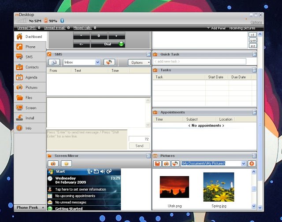Image resolution: width=282 pixels, height=222 pixels.
Task: Collapse the Appointments panel
Action: point(254,112)
